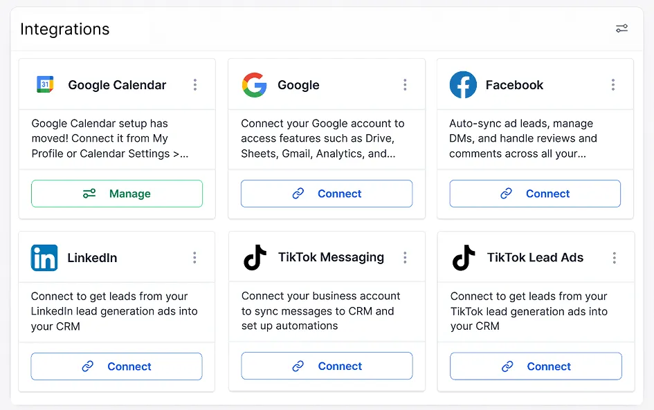Screen dimensions: 654x410
Task: Click the Google Calendar description text
Action: [x=110, y=138]
